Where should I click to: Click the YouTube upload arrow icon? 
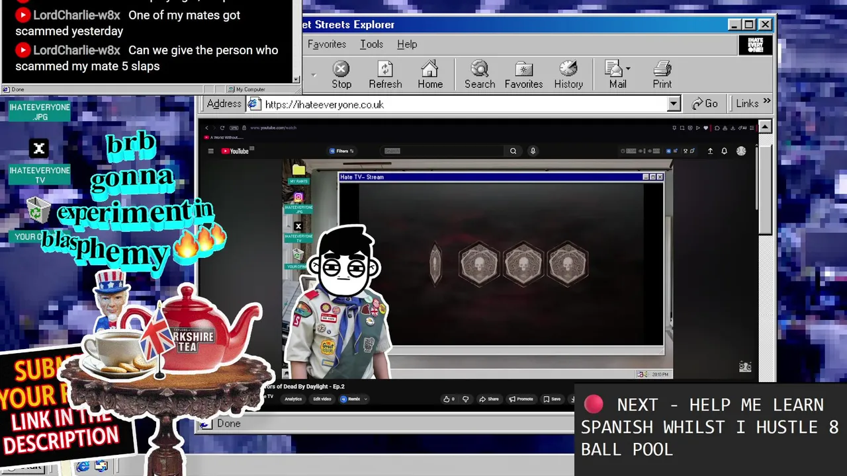710,151
